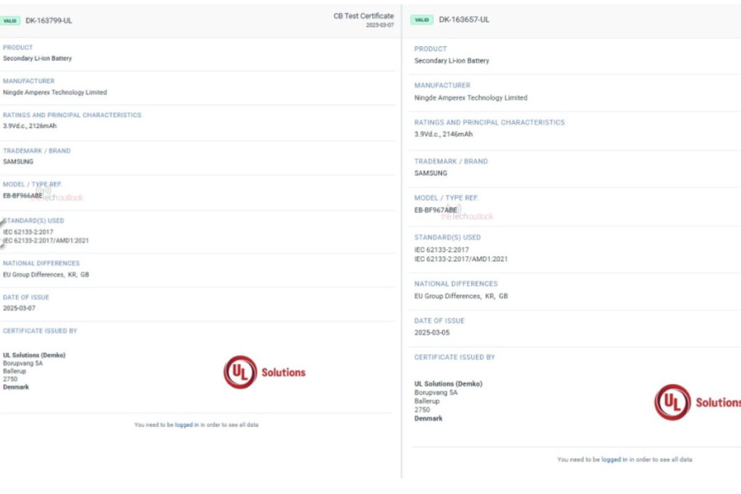
Task: Click the CB Test Certificate header label
Action: pos(363,16)
